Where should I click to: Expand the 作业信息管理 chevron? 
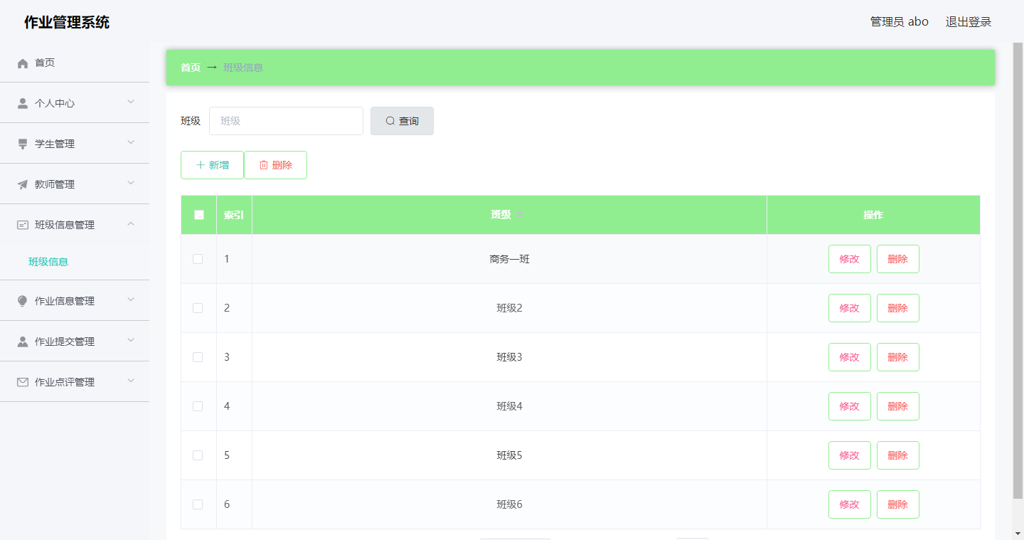click(x=131, y=300)
